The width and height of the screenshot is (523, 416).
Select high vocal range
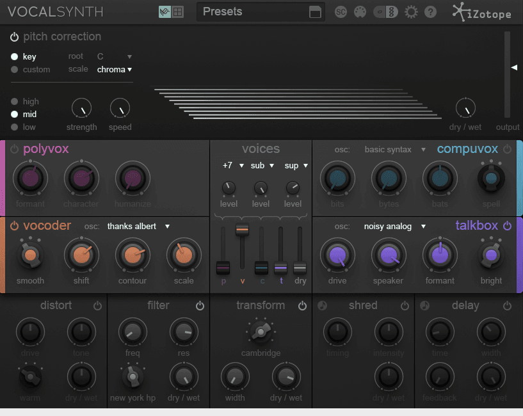[x=14, y=101]
